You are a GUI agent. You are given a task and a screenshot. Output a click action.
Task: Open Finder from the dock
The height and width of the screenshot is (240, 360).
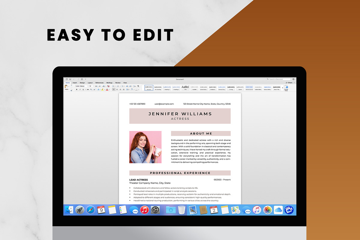(x=68, y=210)
